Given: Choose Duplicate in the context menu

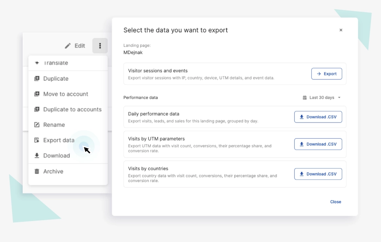Looking at the screenshot, I should tap(68, 79).
